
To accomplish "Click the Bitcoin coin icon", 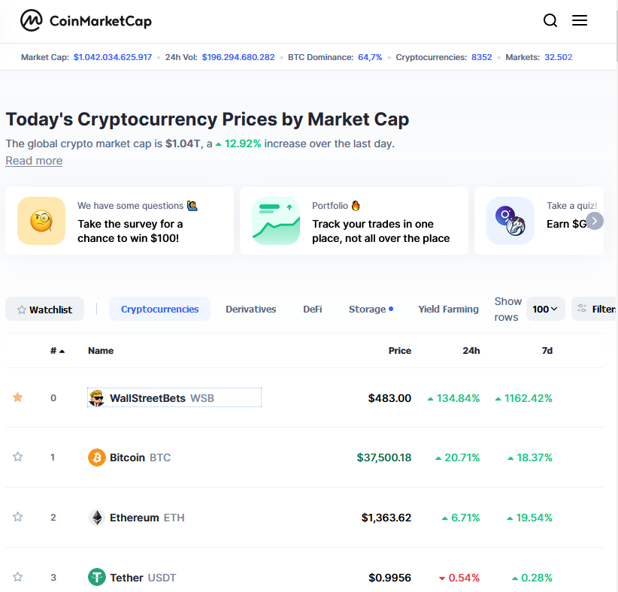I will (97, 457).
